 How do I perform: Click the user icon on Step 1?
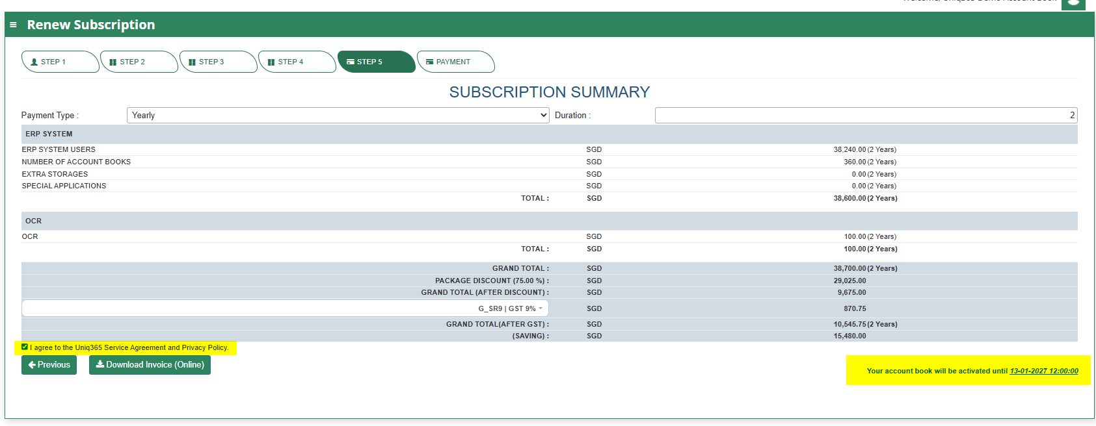coord(34,62)
